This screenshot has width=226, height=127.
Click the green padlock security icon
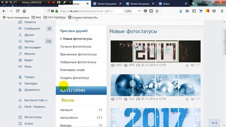57,11
